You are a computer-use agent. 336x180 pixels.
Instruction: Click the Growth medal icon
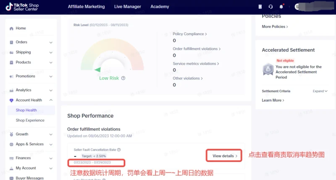click(11, 134)
